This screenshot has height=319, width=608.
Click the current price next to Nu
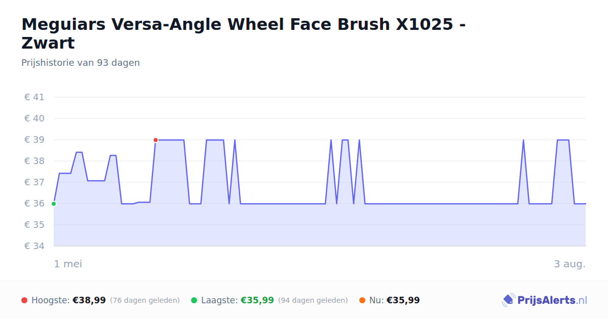click(403, 300)
